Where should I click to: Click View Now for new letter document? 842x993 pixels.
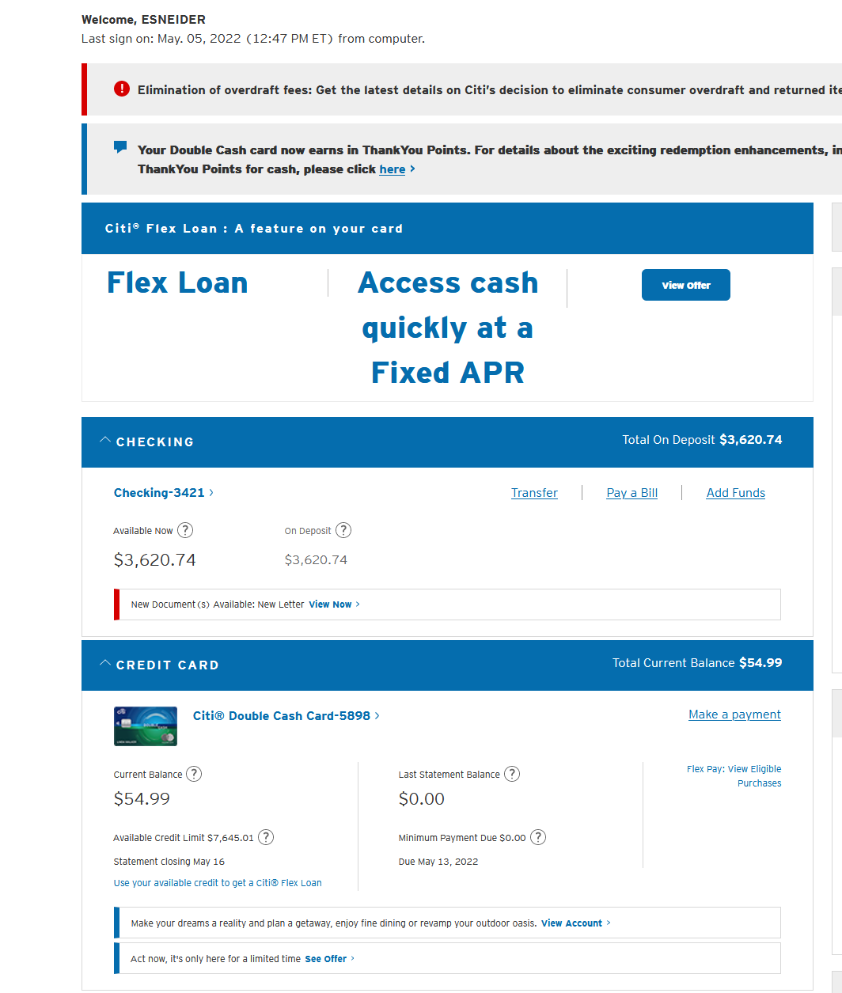[334, 605]
